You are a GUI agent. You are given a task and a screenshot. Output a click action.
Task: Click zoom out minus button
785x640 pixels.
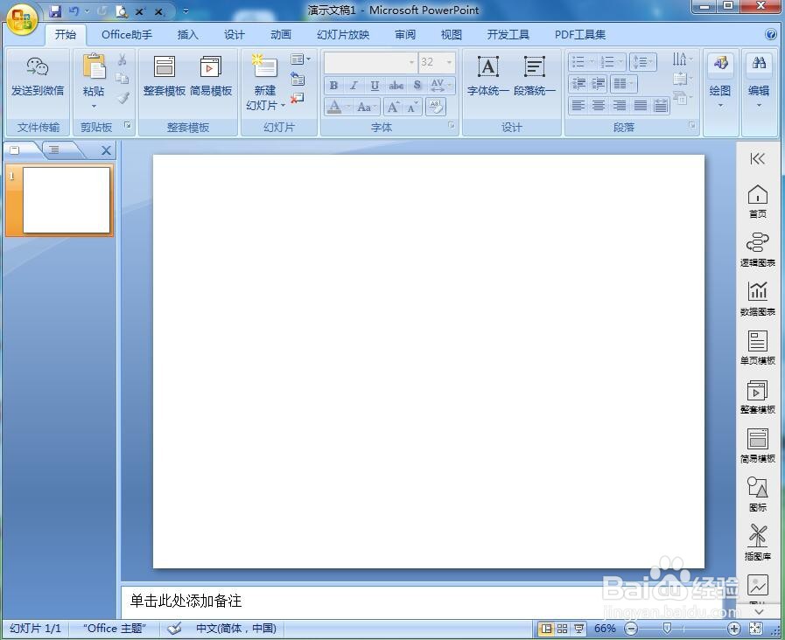(x=631, y=629)
